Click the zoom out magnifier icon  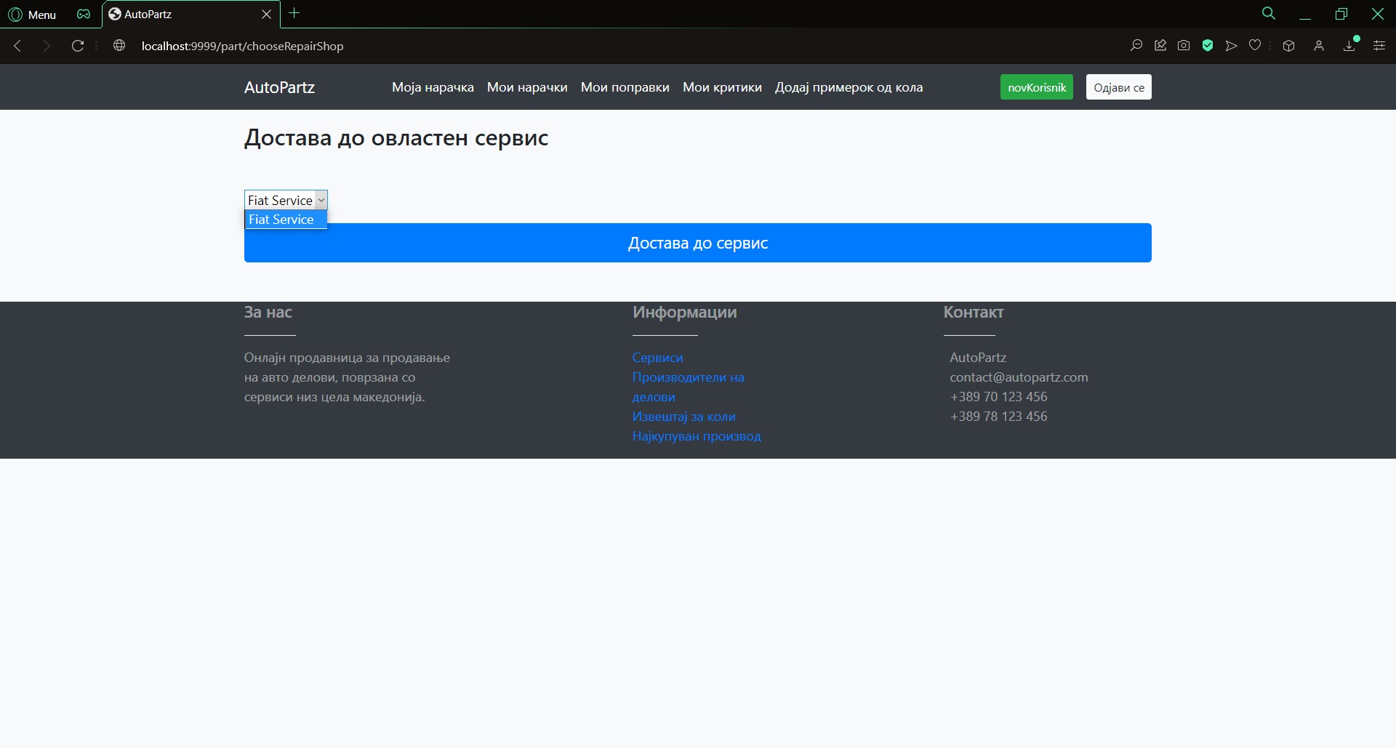click(x=1136, y=46)
